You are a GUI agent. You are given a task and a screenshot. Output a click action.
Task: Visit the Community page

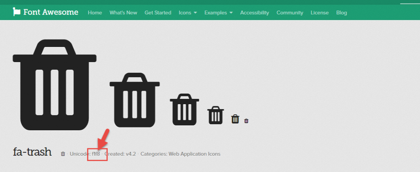[x=290, y=13]
